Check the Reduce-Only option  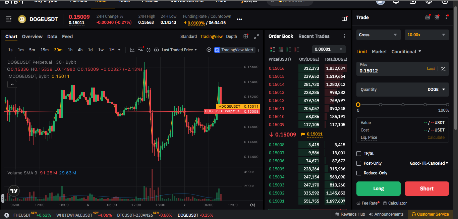359,173
